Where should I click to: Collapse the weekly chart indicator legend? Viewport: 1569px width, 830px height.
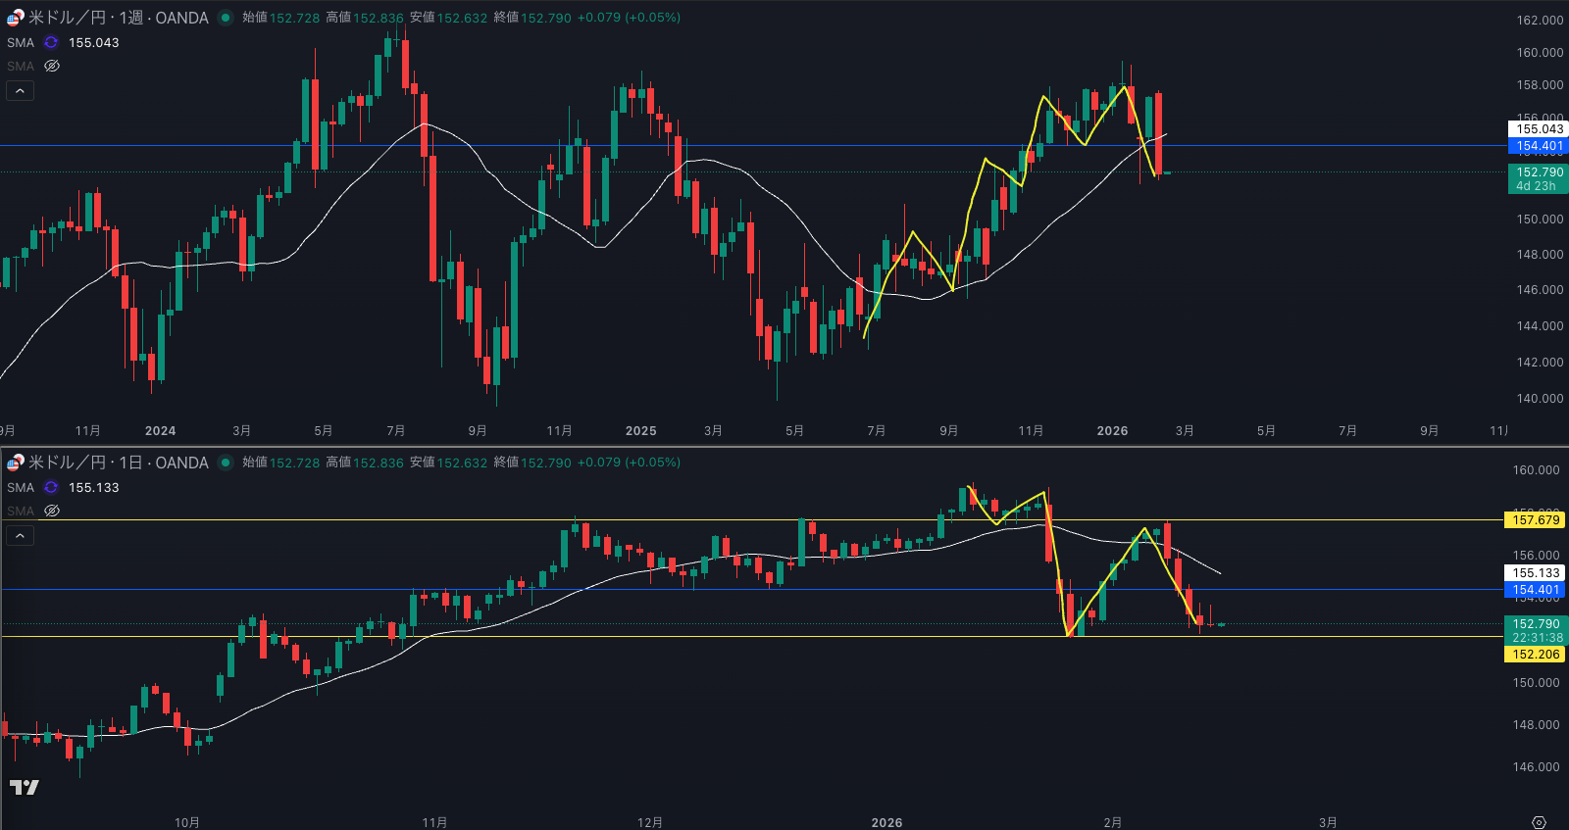click(x=21, y=91)
